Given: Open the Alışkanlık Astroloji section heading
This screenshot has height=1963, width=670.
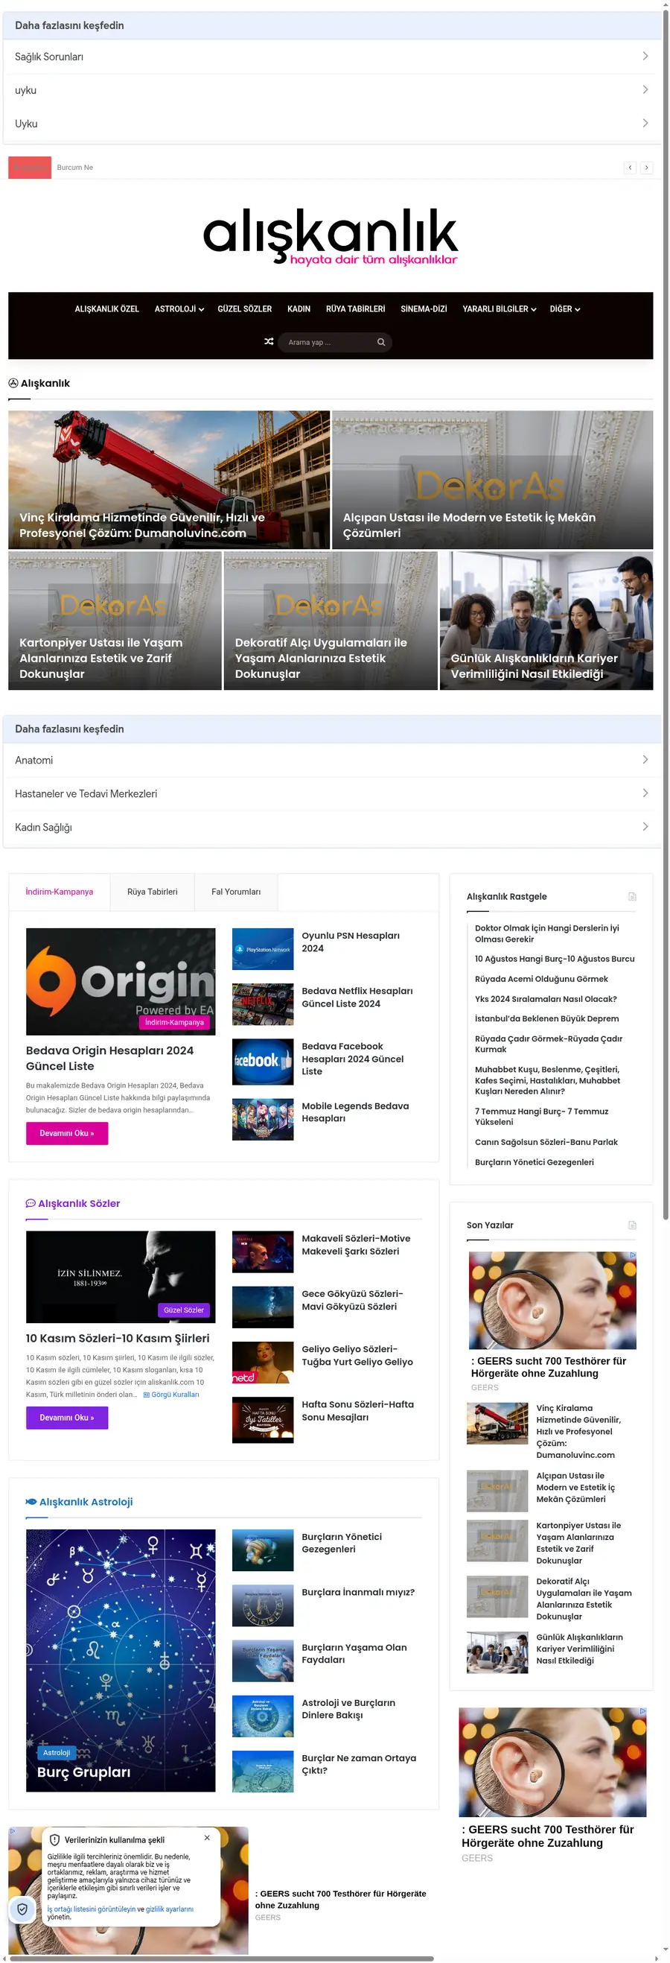Looking at the screenshot, I should 79,1502.
